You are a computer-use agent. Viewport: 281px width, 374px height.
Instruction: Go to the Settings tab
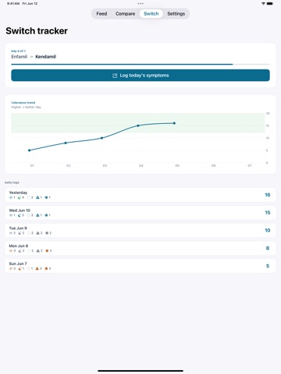click(x=176, y=14)
